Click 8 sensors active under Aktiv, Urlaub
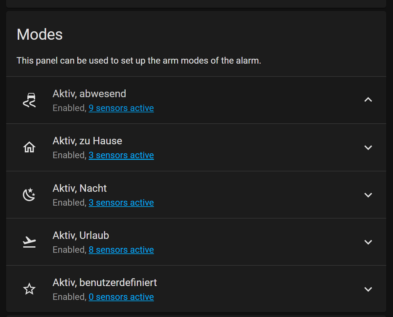This screenshot has width=393, height=317. (x=121, y=250)
